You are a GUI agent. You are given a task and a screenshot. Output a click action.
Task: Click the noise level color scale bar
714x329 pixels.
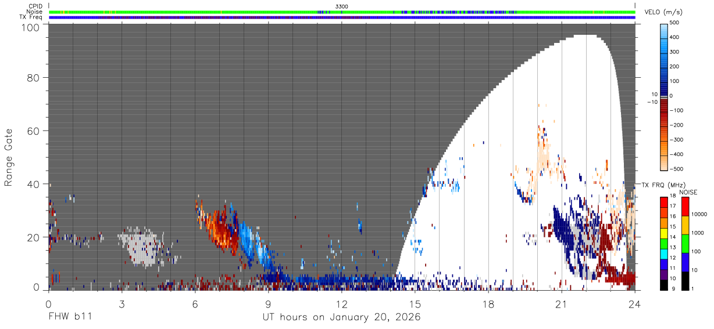[x=684, y=243]
